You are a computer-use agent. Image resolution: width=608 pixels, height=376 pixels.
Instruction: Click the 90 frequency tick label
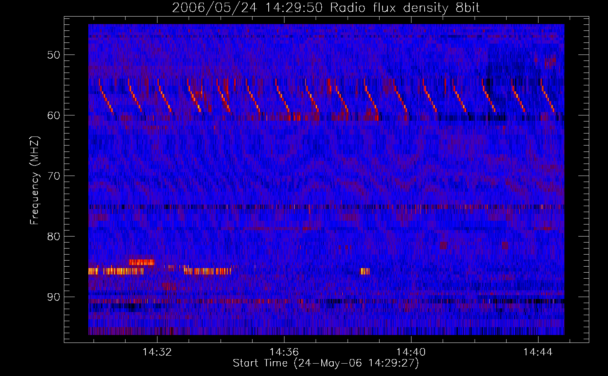(54, 297)
